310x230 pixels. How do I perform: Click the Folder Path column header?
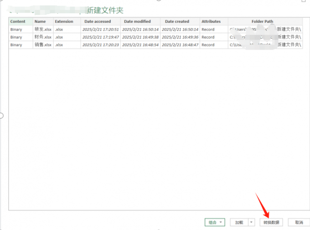[263, 21]
